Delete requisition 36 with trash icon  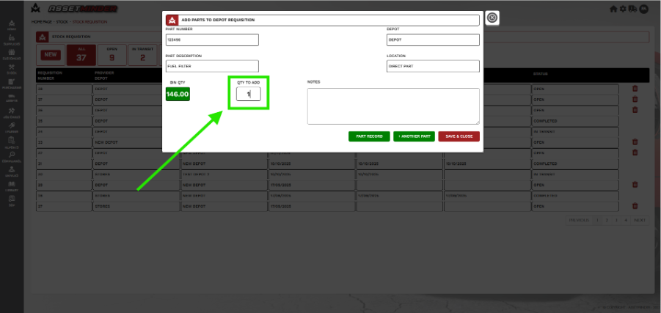point(635,110)
